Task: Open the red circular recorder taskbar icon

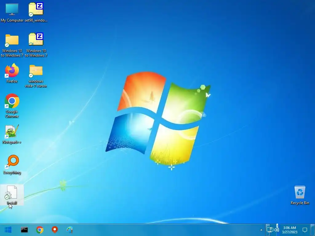Action: coord(55,230)
